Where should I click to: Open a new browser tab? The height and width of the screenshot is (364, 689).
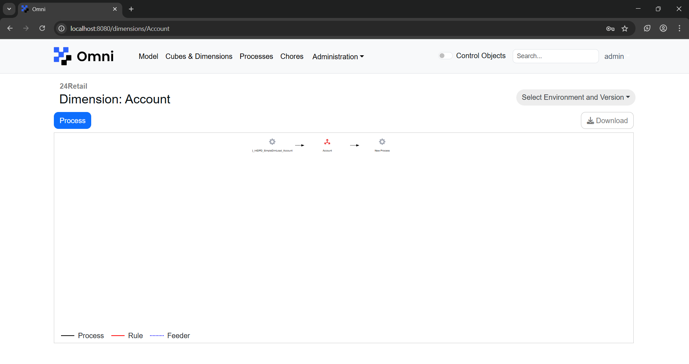point(131,9)
